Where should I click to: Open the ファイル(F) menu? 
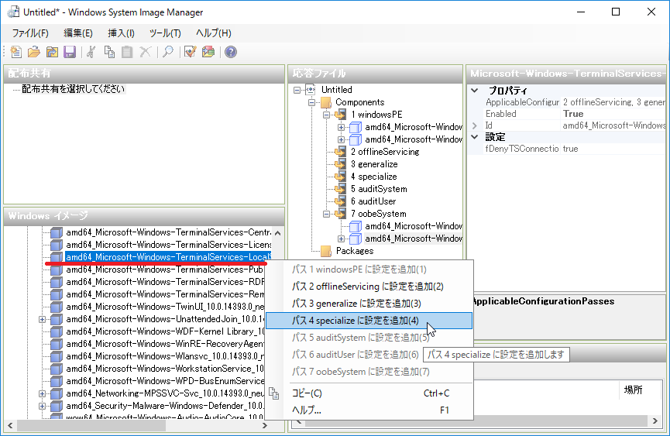click(30, 33)
